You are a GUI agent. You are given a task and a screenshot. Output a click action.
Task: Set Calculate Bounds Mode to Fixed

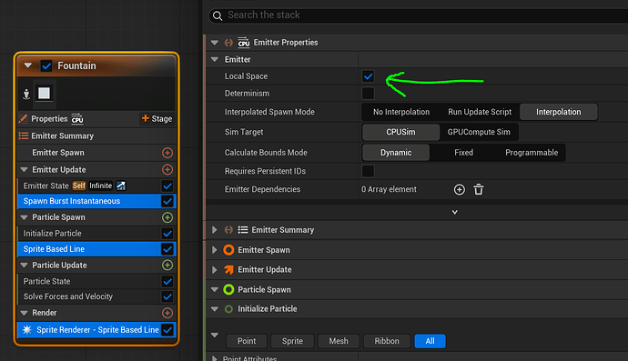point(463,153)
